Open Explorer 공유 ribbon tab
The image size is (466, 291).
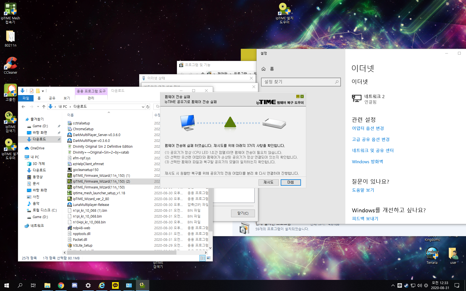(x=52, y=98)
